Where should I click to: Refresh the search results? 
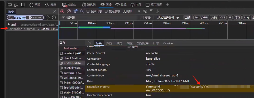coord(47,17)
